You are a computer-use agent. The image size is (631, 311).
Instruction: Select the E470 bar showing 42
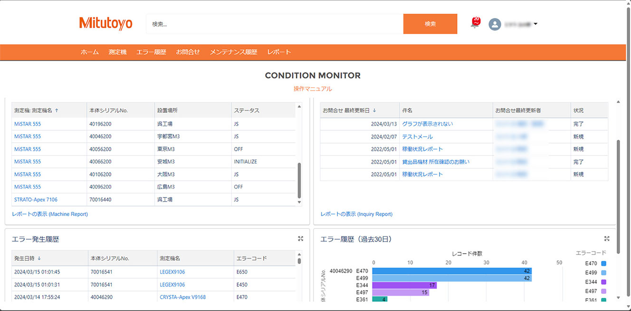(452, 271)
